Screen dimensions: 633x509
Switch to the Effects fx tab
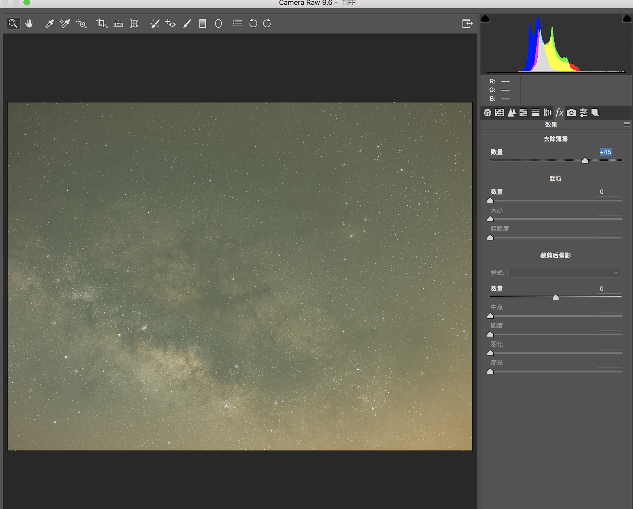tap(559, 113)
